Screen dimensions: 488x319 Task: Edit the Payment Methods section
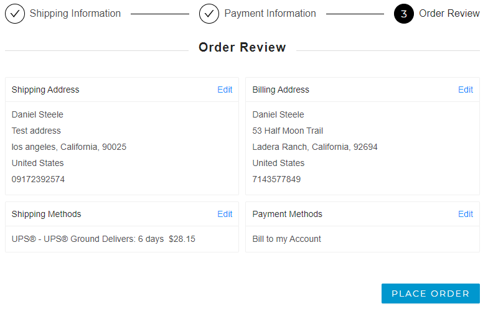tap(466, 214)
